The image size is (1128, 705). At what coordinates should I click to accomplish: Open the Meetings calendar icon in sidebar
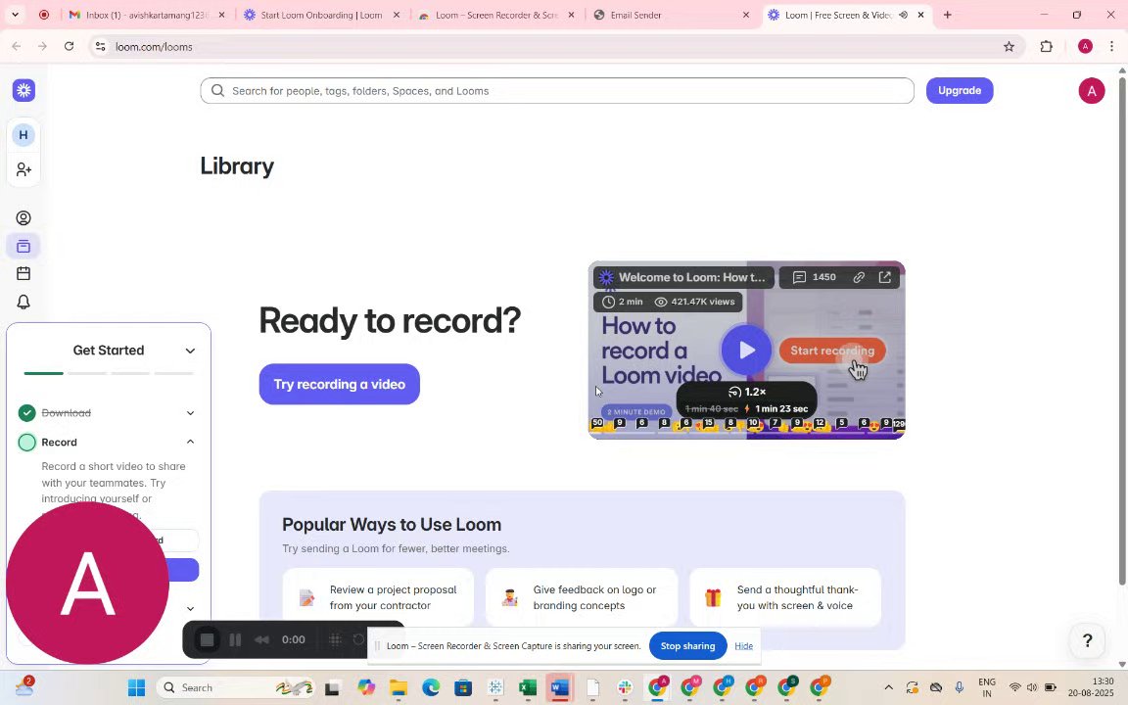23,273
